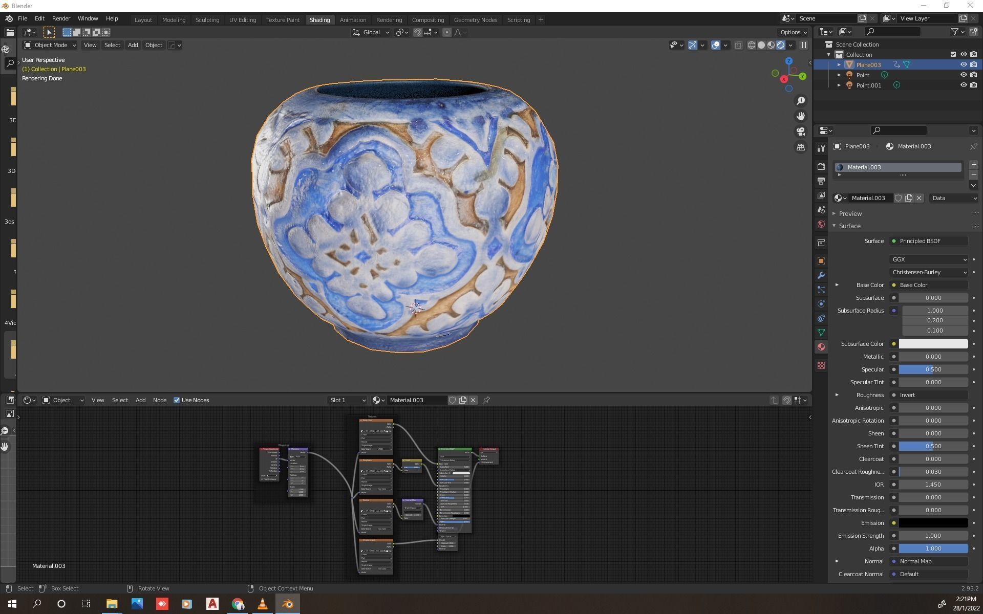The image size is (983, 614).
Task: Remove material slot with minus button
Action: click(974, 175)
